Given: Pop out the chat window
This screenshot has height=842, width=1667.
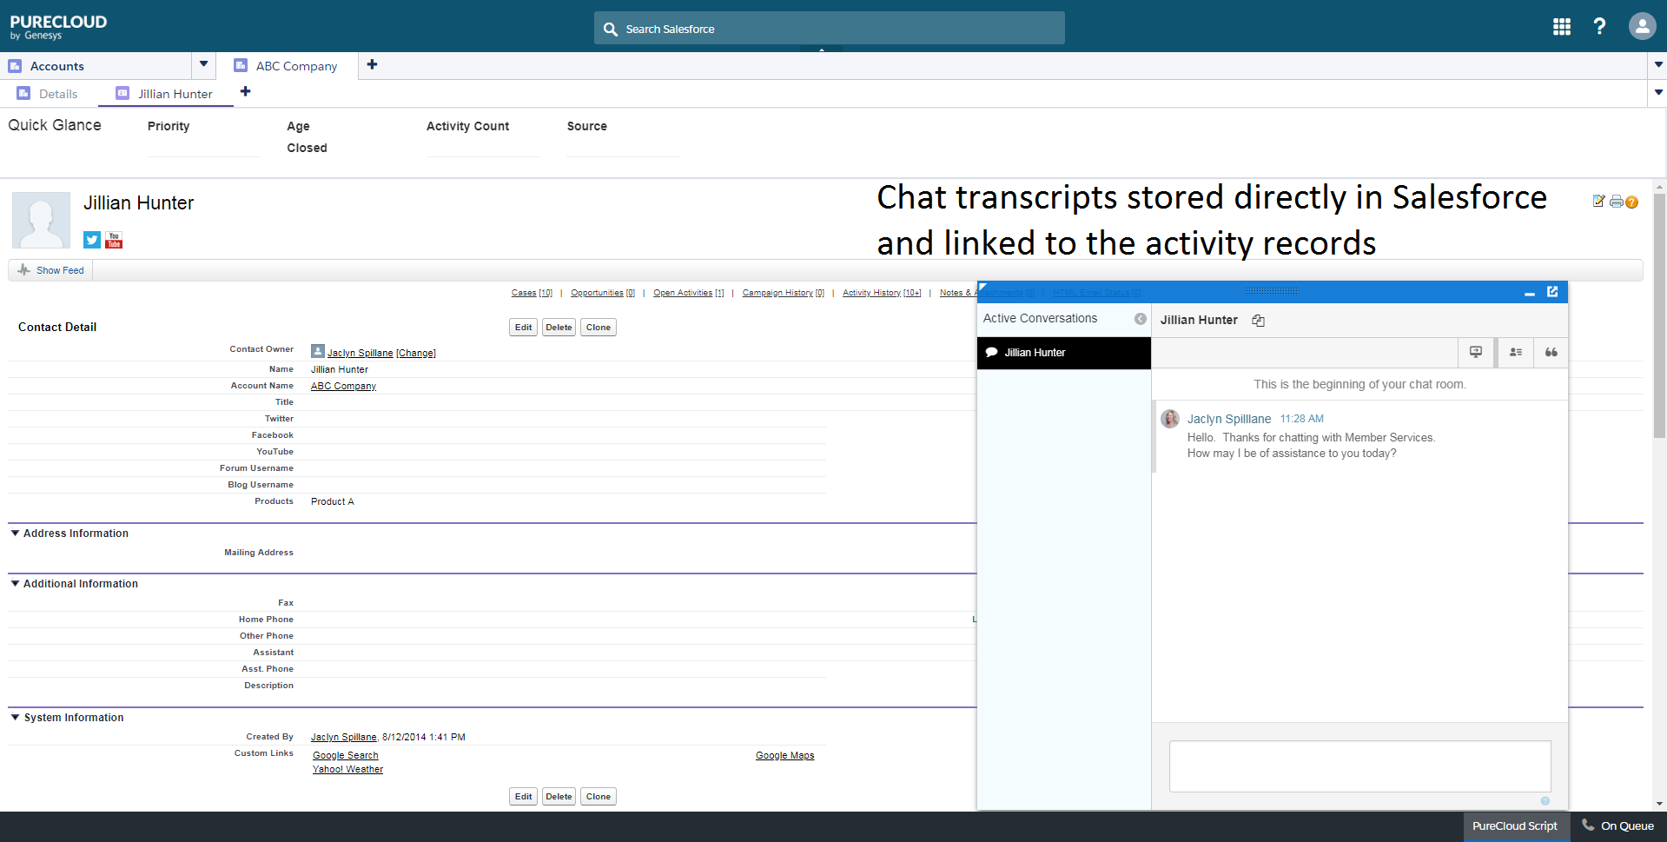Looking at the screenshot, I should (x=1552, y=292).
